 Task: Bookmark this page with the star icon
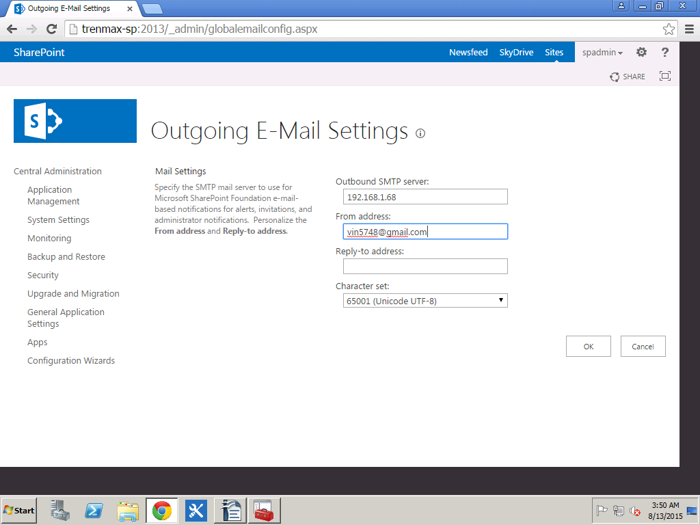[669, 29]
